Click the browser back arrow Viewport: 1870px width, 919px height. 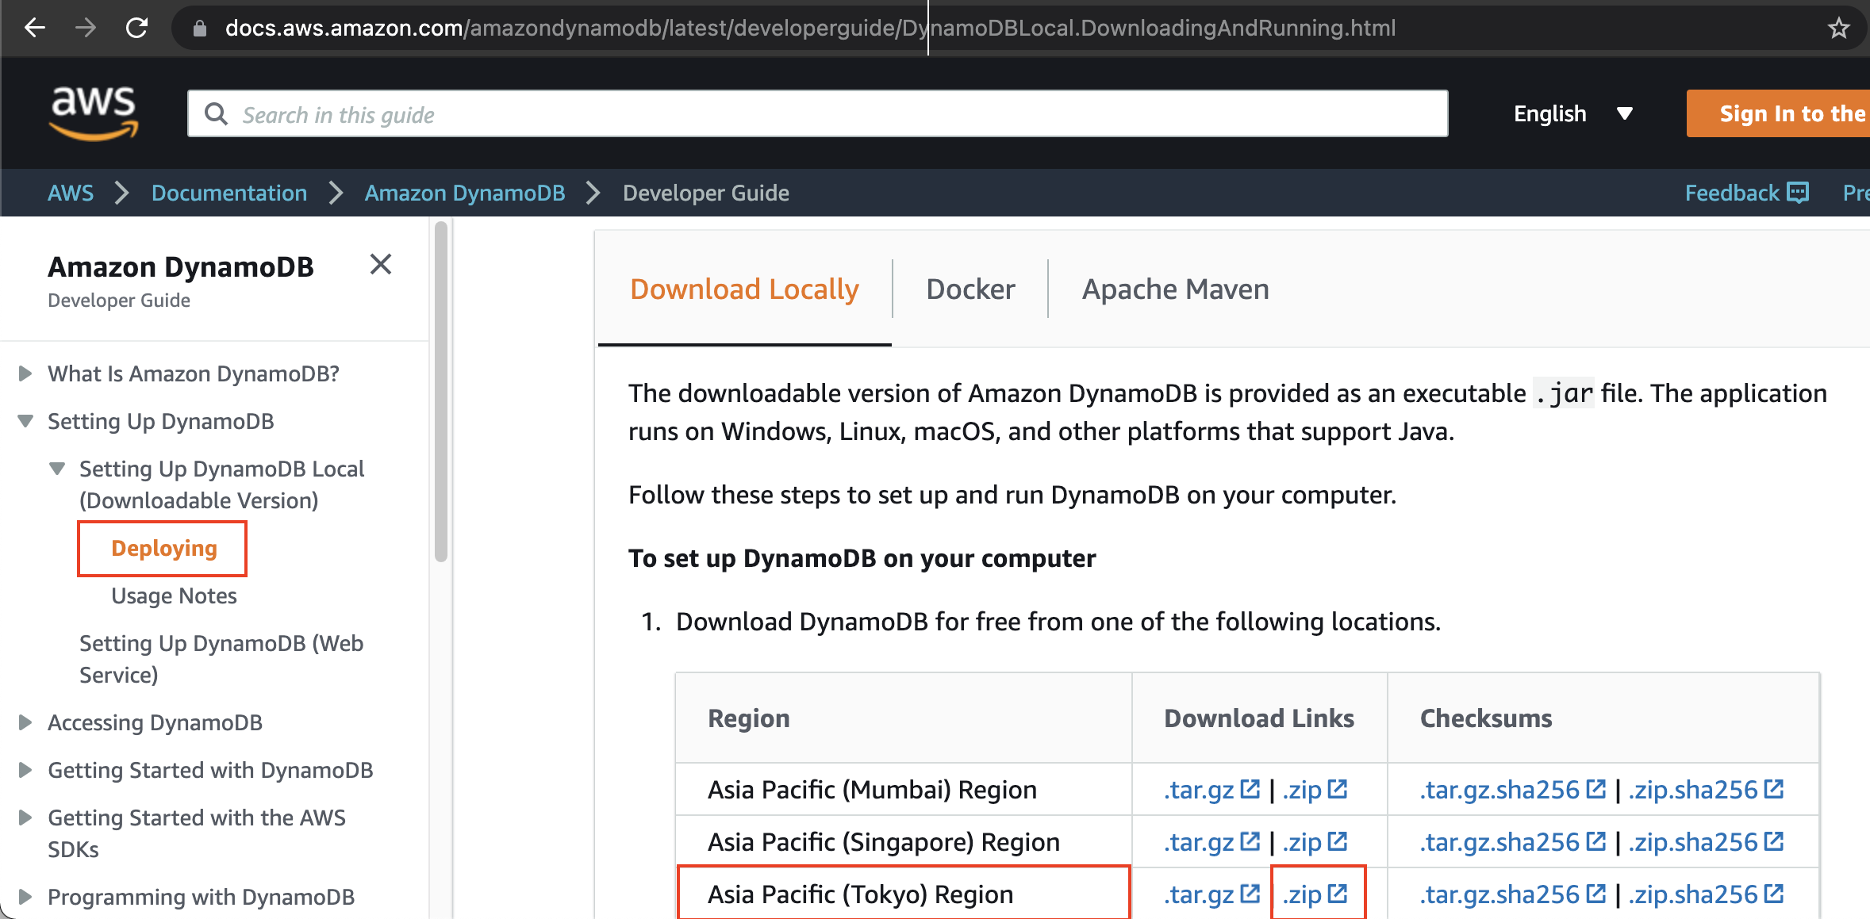35,29
